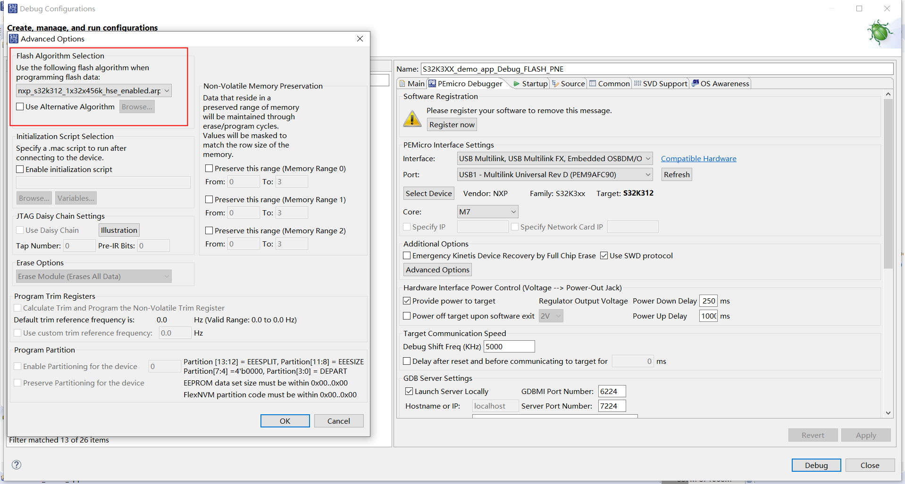Open the M7 Core dropdown
The image size is (905, 484).
point(513,211)
